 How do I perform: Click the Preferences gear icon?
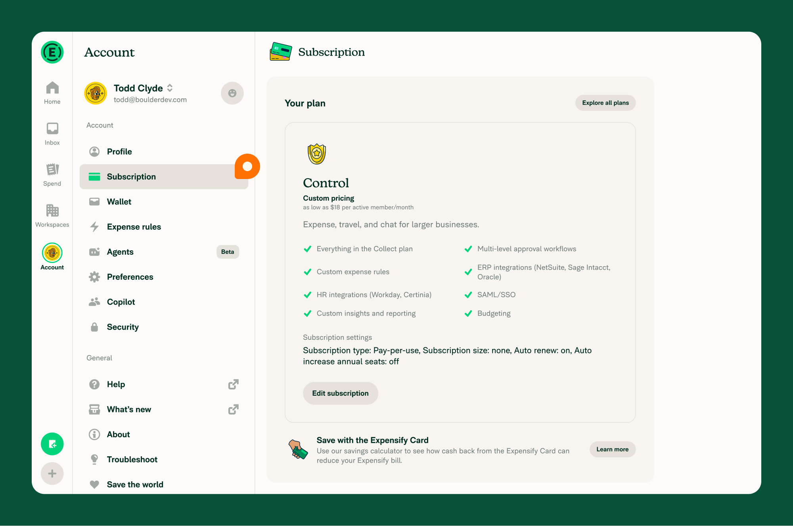[x=94, y=277]
